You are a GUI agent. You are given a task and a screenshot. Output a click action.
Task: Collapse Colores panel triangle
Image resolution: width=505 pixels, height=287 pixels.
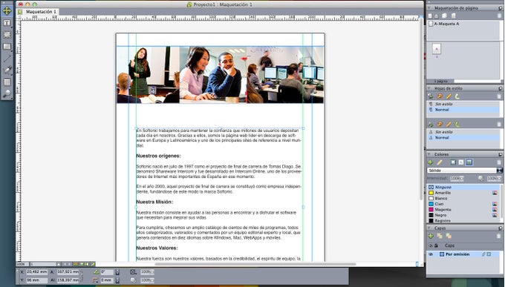[429, 154]
